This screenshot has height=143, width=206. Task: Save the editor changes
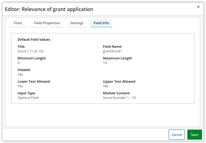[195, 135]
